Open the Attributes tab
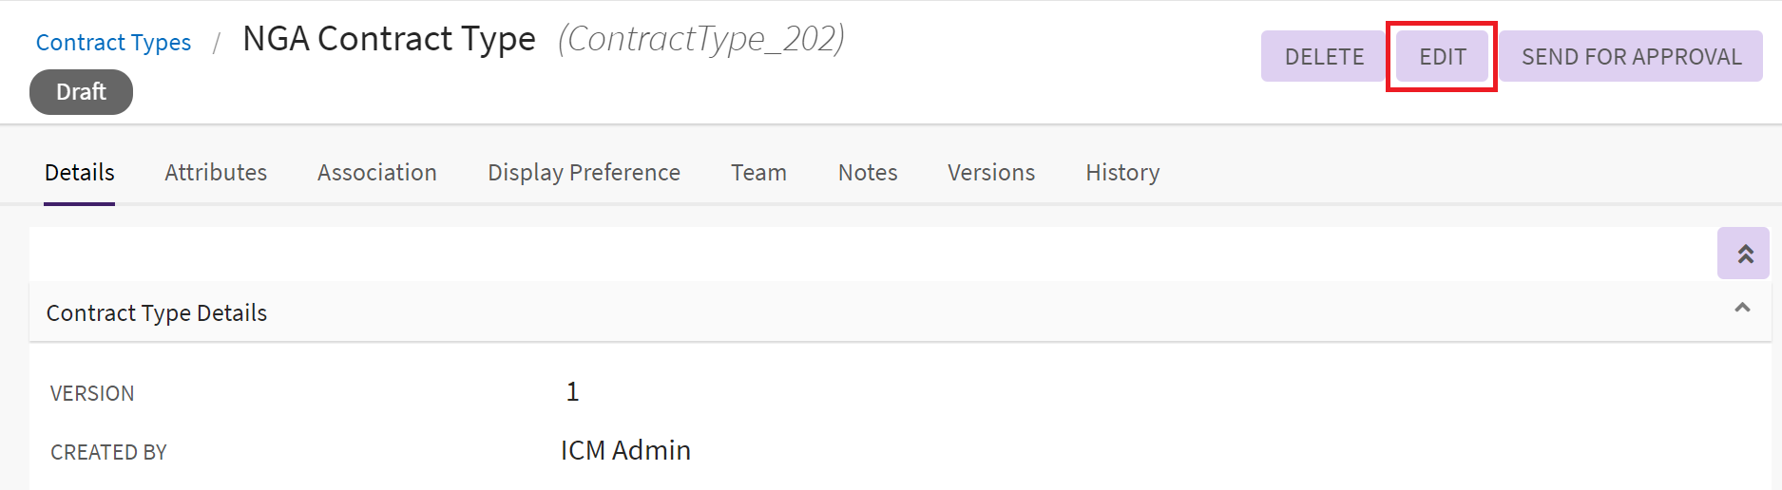The height and width of the screenshot is (490, 1782). pos(216,172)
